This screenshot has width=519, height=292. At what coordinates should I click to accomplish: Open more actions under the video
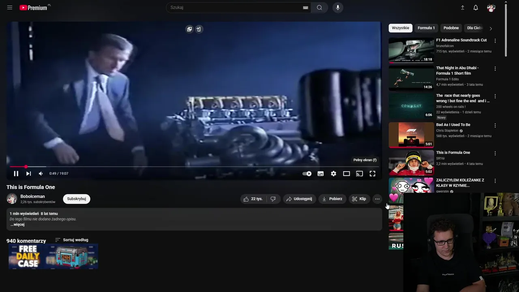[x=377, y=199]
